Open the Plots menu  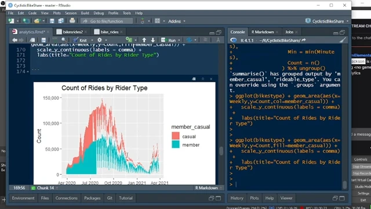point(57,13)
